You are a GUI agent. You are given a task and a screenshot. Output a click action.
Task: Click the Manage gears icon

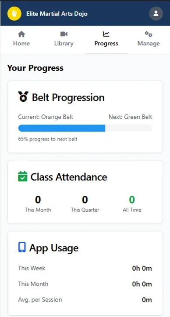(x=149, y=34)
